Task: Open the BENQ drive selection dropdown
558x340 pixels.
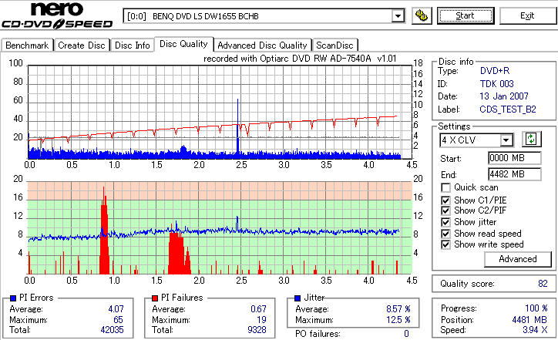Action: (398, 16)
